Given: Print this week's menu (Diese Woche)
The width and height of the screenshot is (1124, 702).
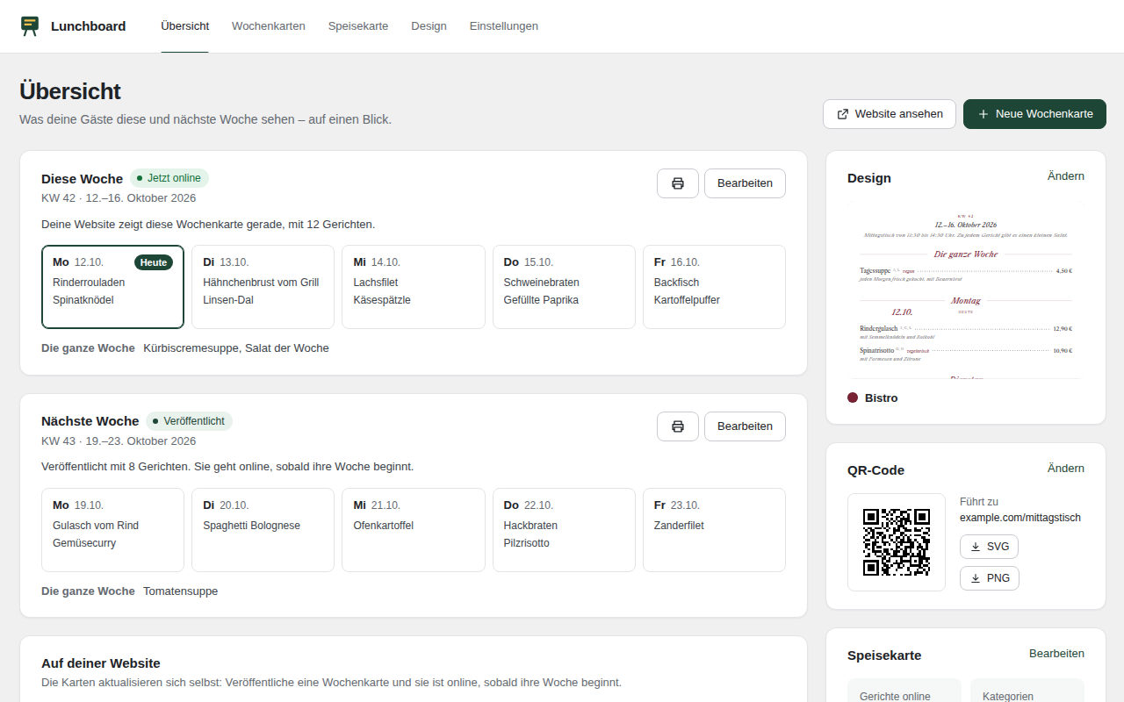Looking at the screenshot, I should [678, 183].
